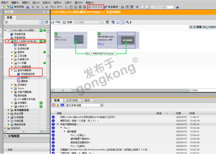Expand the 程序块 folder
216x154 pixels.
tap(12, 52)
